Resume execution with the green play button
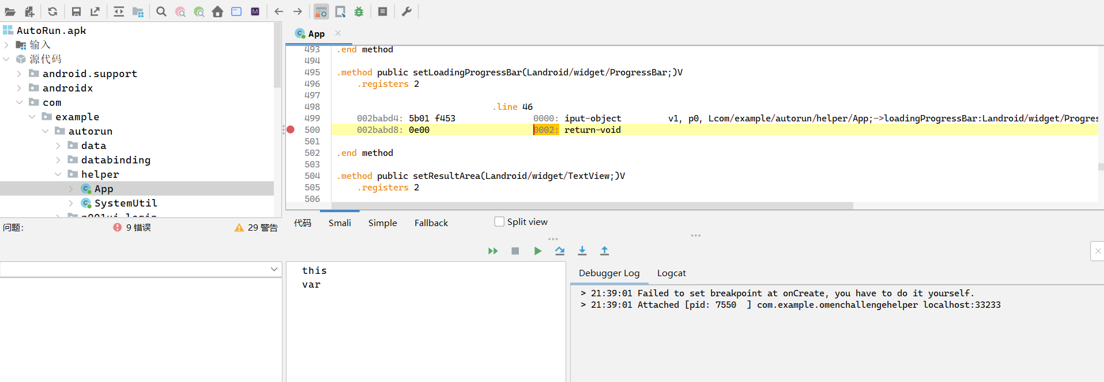Image resolution: width=1104 pixels, height=382 pixels. pyautogui.click(x=538, y=251)
